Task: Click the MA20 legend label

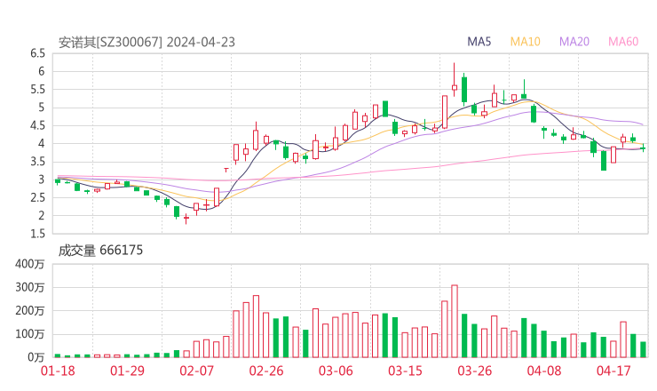Action: click(x=574, y=42)
